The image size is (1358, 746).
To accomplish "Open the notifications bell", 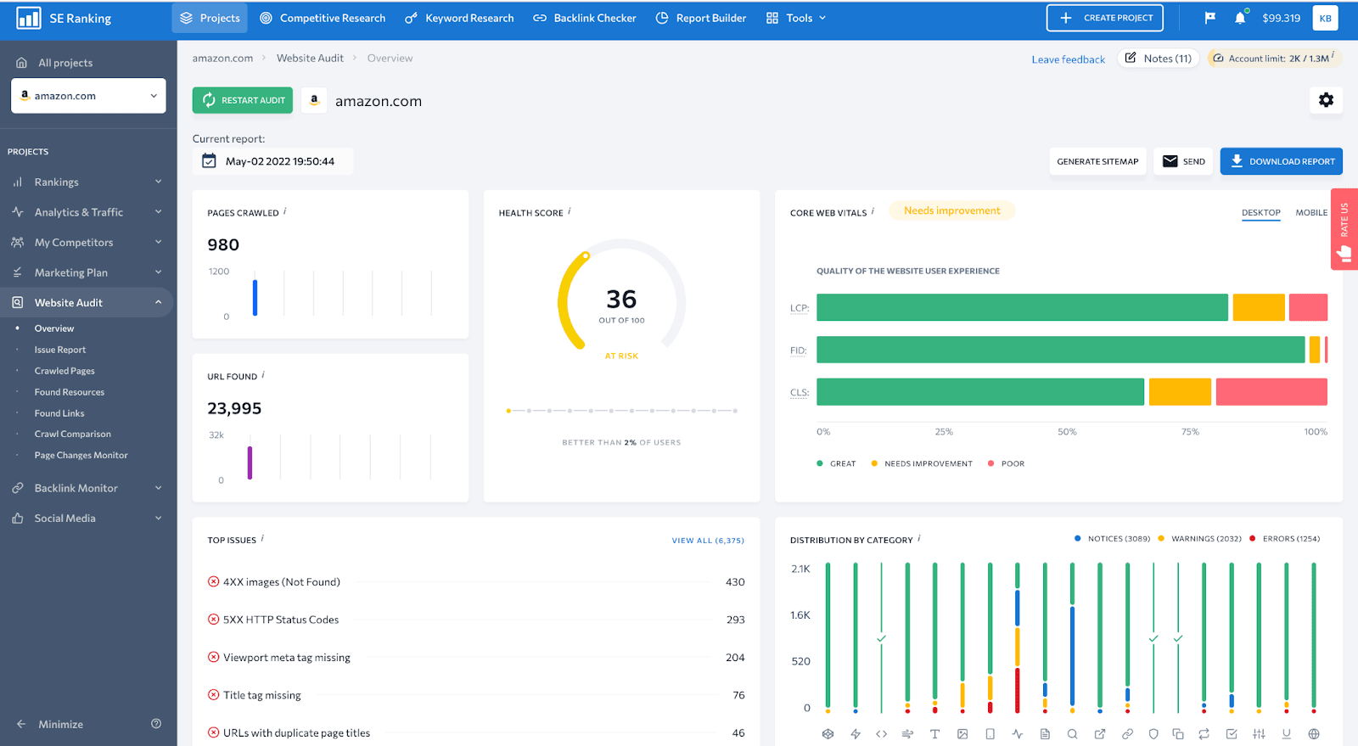I will (1240, 18).
